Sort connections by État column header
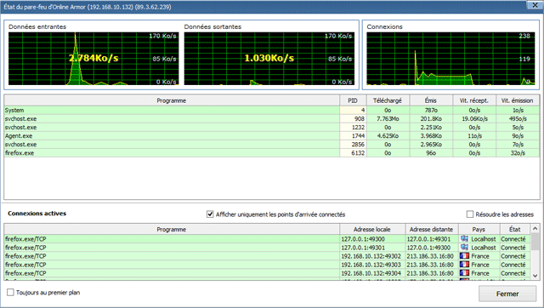This screenshot has width=544, height=308. tap(515, 230)
